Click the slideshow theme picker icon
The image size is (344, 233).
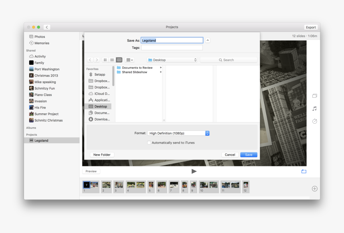314,96
